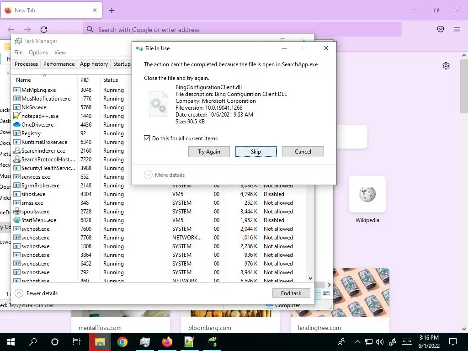Click the spoolsv.exe printer icon
468x351 pixels.
[x=17, y=211]
